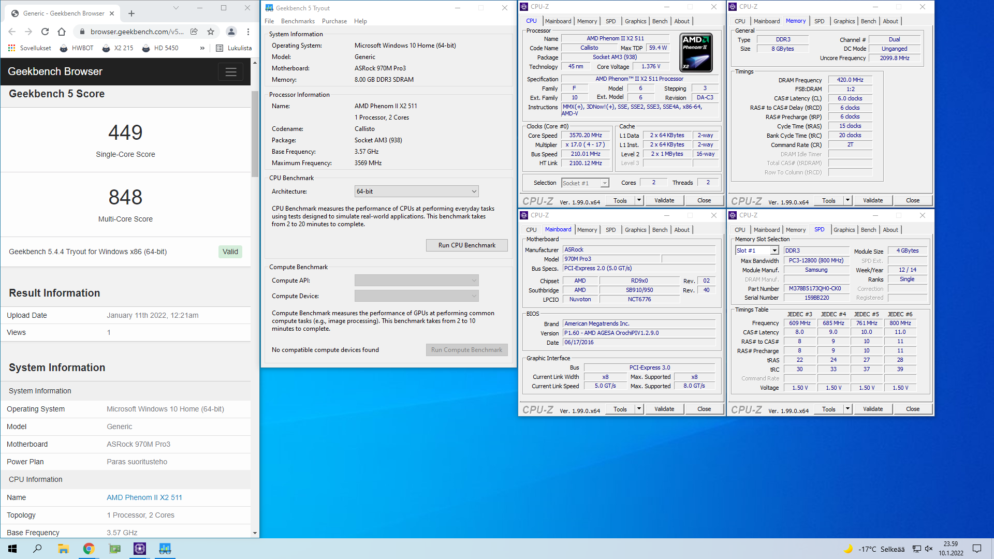The width and height of the screenshot is (994, 559).
Task: Open new Chrome tab
Action: [x=131, y=13]
